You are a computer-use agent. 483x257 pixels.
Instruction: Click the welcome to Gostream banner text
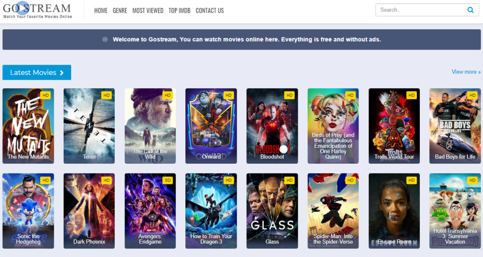click(247, 40)
